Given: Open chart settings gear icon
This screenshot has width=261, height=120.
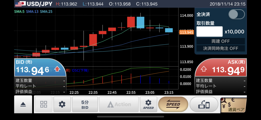Looking at the screenshot, I should 62,104.
